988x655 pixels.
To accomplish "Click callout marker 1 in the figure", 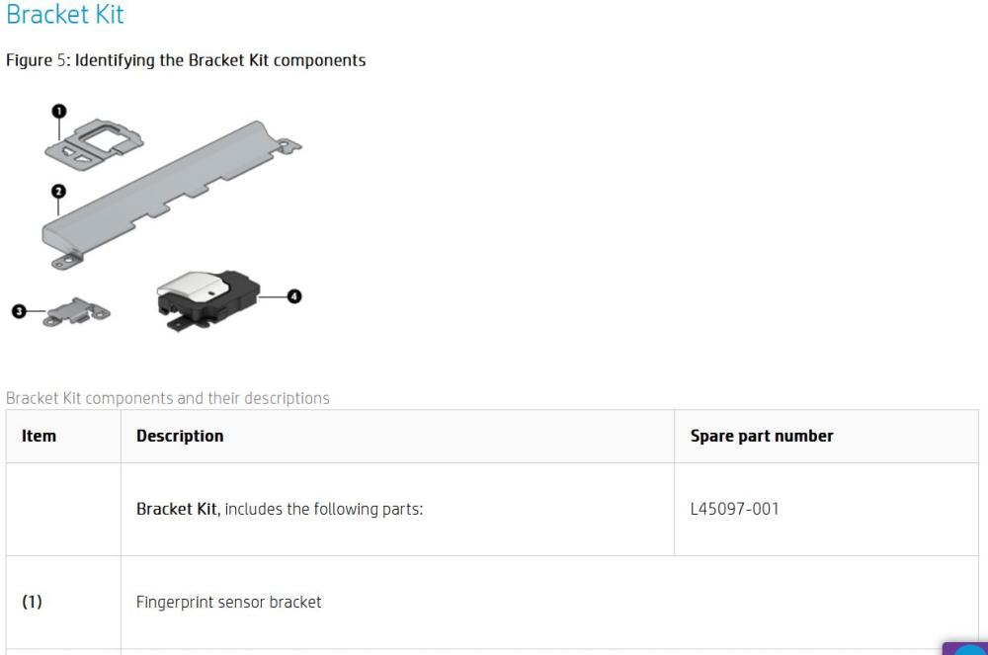I will 59,111.
